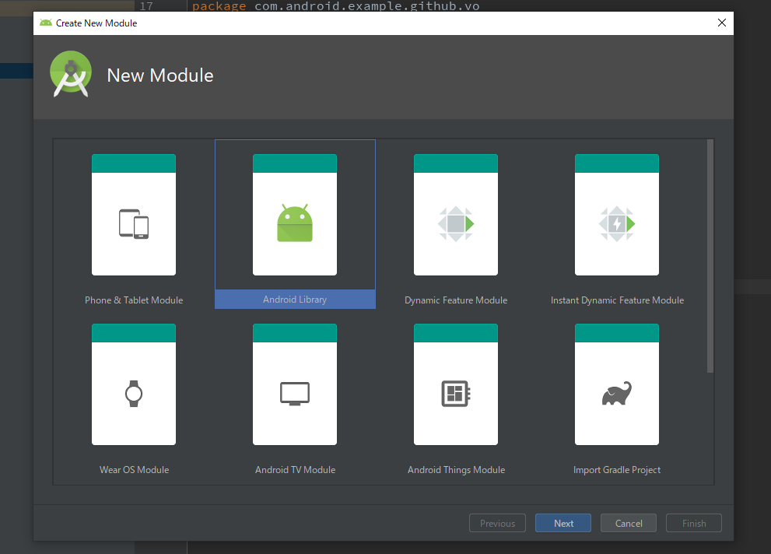
Task: Click the Phone & Tablet Module label
Action: (134, 300)
